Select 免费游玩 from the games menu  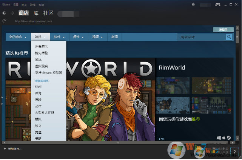pyautogui.click(x=42, y=47)
